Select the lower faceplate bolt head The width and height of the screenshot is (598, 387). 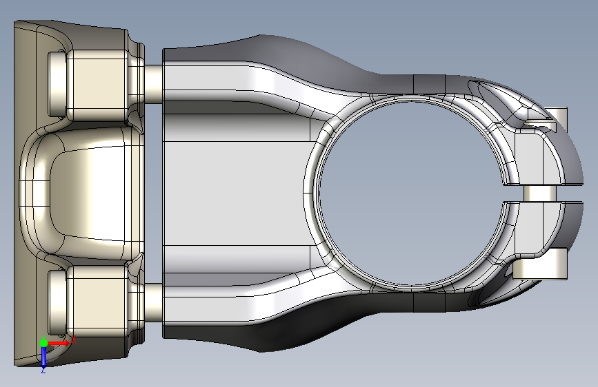57,303
